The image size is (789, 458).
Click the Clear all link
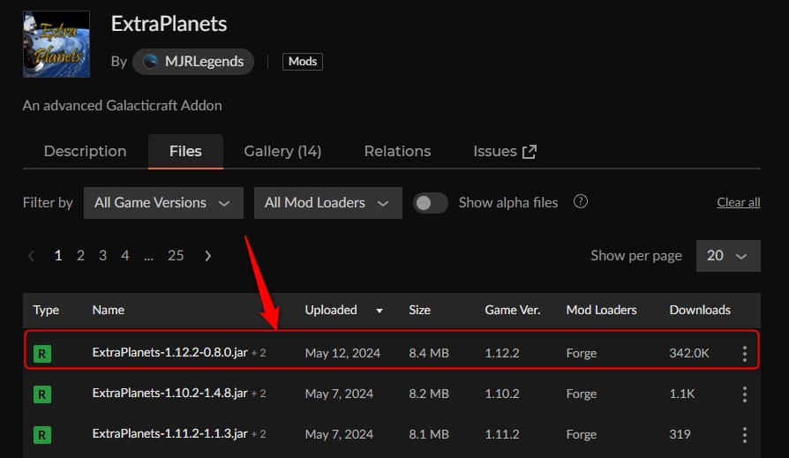[738, 202]
